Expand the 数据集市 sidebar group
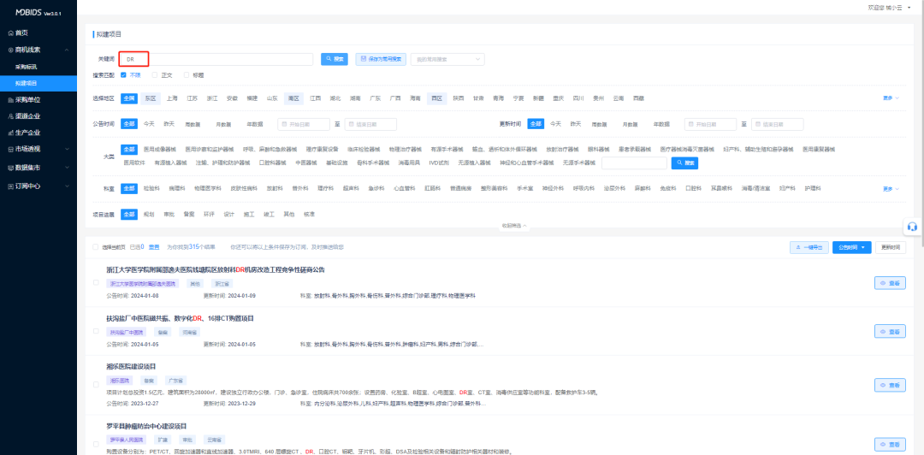Image resolution: width=924 pixels, height=455 pixels. pyautogui.click(x=38, y=168)
